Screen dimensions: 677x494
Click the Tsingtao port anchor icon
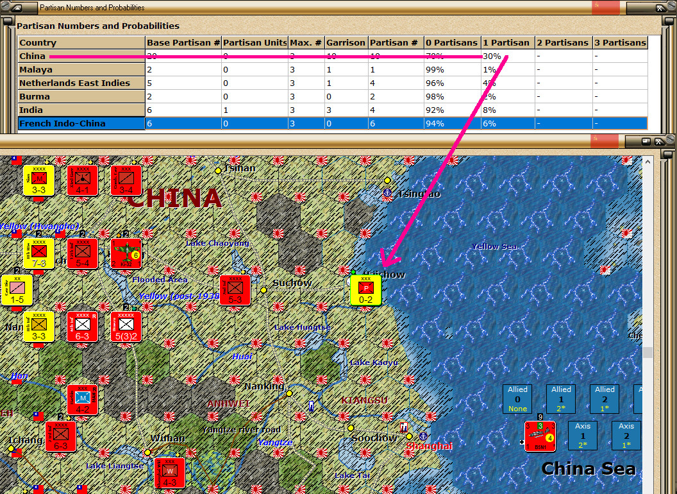point(387,192)
